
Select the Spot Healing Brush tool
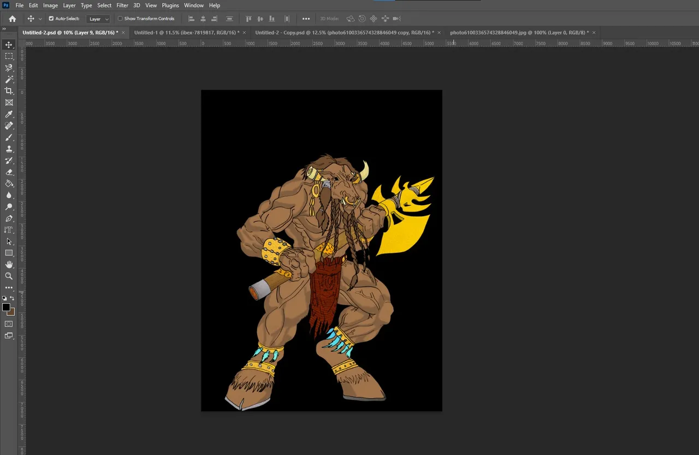(x=9, y=126)
